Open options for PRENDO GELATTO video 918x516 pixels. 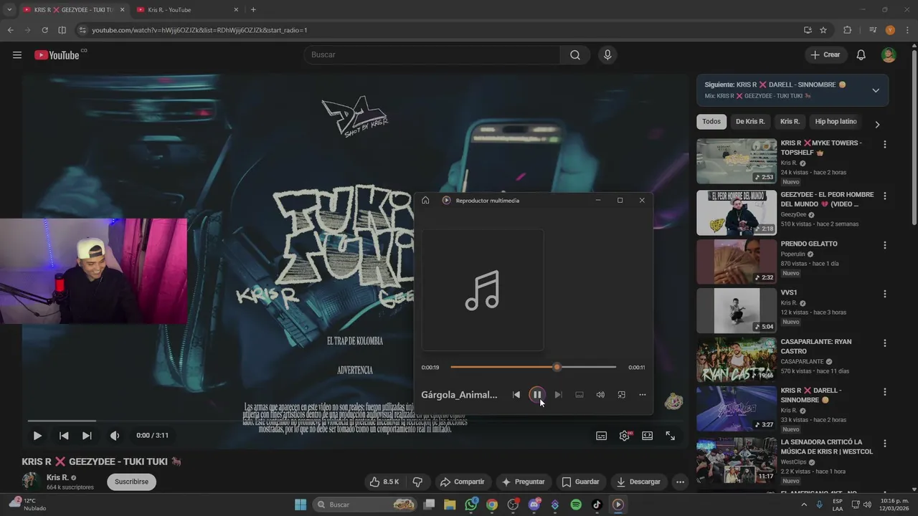(x=884, y=245)
